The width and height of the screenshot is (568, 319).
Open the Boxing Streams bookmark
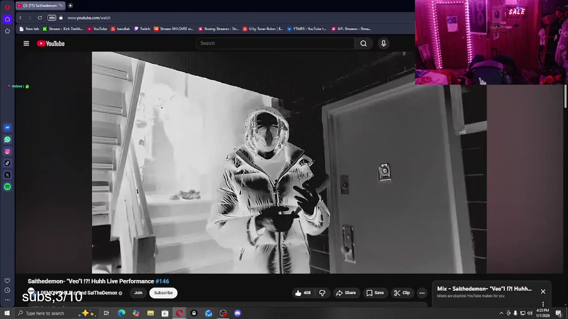pos(219,29)
